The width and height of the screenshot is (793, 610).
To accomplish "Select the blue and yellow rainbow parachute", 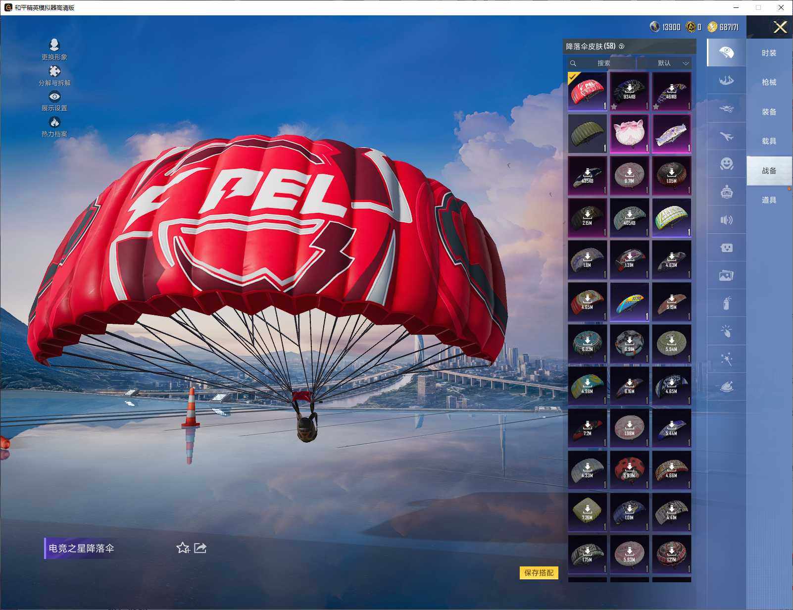I will pyautogui.click(x=630, y=302).
